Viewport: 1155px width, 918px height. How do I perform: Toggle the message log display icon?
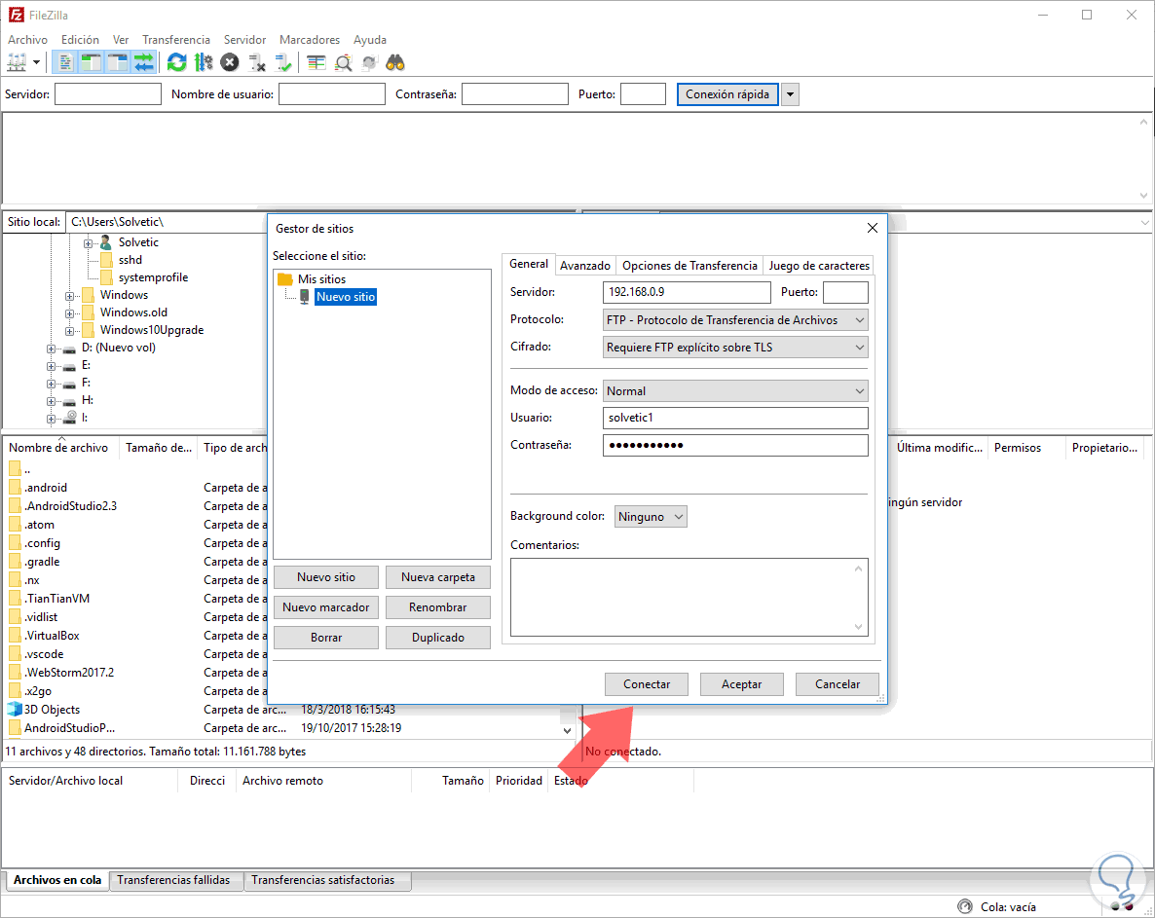[65, 61]
